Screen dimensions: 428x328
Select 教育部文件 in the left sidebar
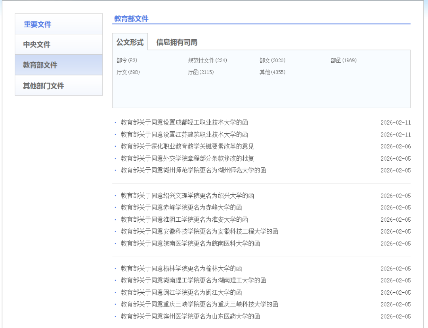[x=40, y=65]
